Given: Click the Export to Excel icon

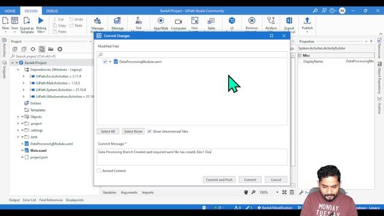Looking at the screenshot, I should [289, 21].
